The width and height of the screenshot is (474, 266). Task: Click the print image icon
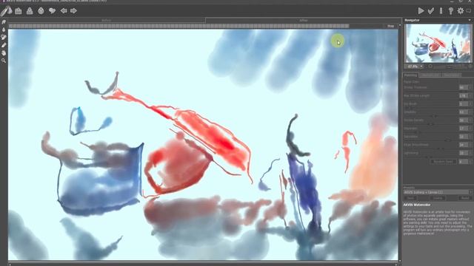click(x=41, y=11)
